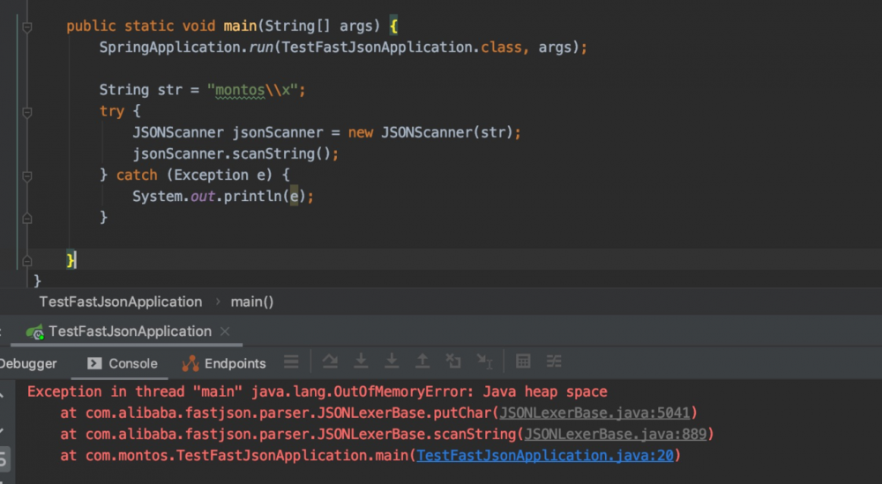This screenshot has width=882, height=484.
Task: Open JSONLexerBase.java:5041 stack trace link
Action: coord(594,413)
